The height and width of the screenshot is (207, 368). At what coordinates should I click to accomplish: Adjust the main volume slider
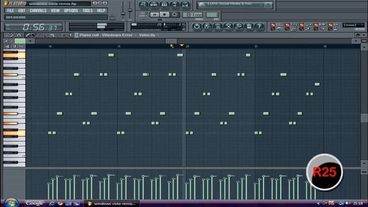[x=123, y=13]
